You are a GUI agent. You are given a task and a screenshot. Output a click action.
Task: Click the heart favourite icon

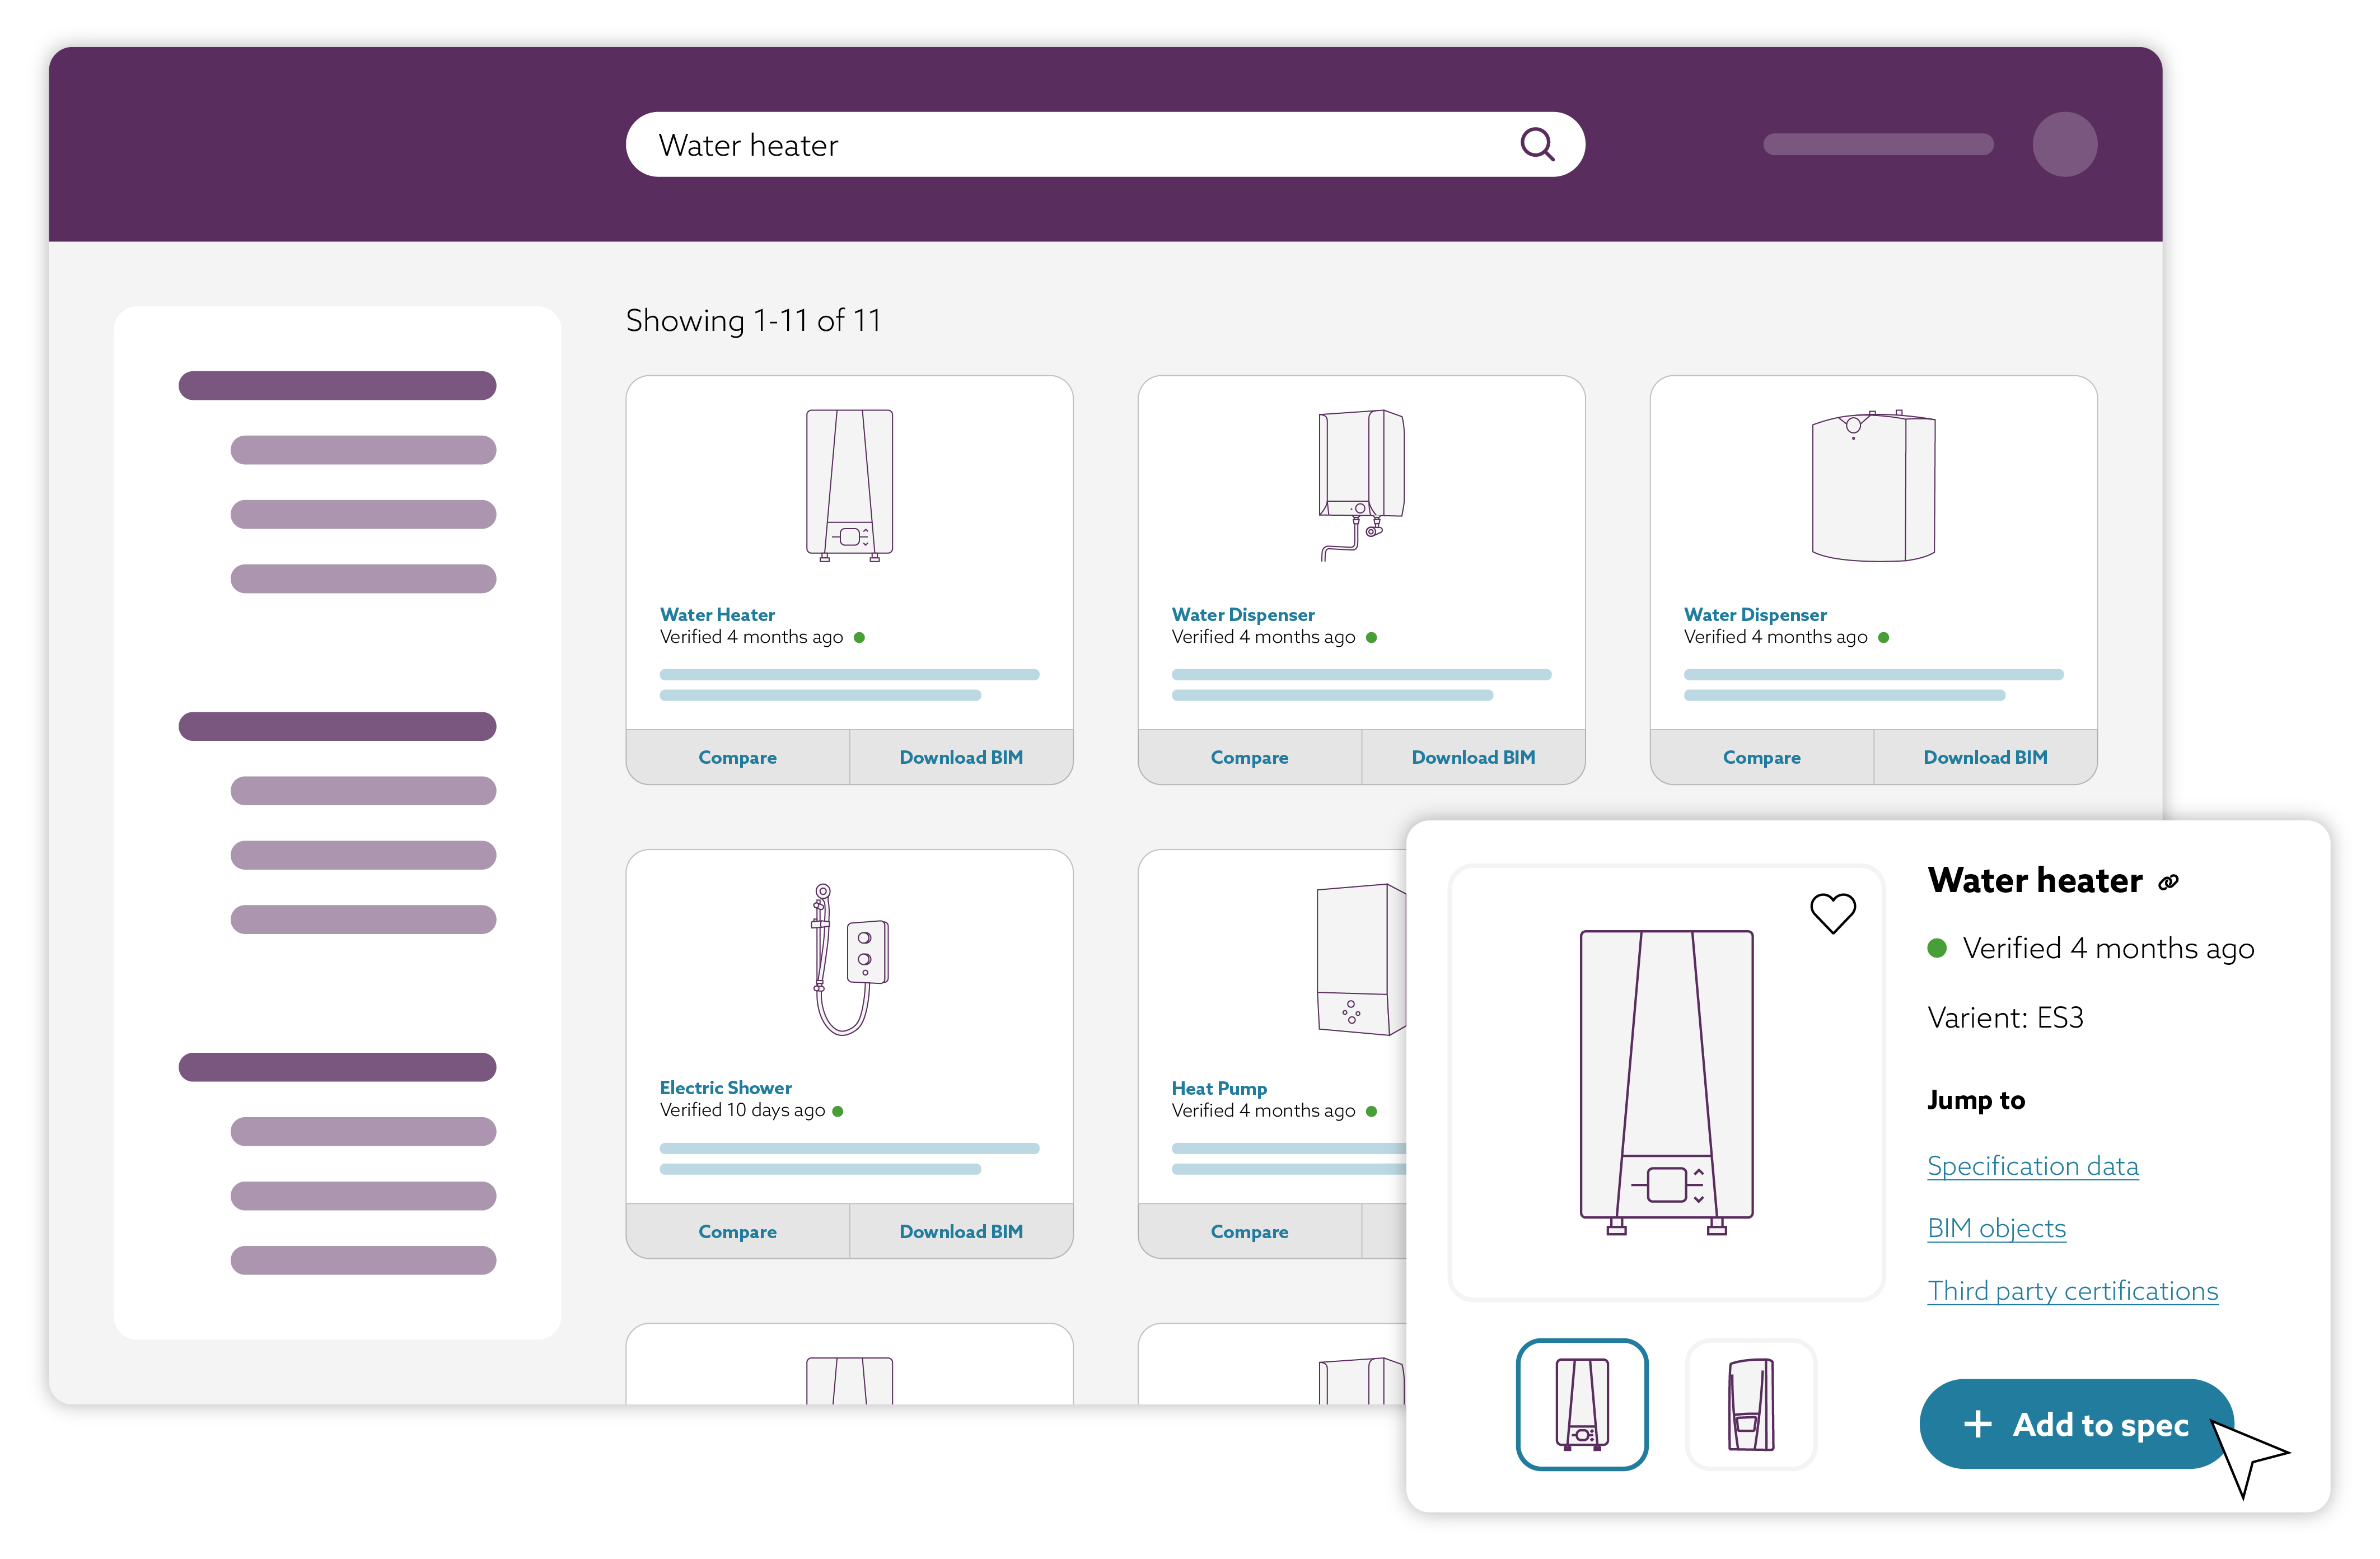(x=1832, y=913)
